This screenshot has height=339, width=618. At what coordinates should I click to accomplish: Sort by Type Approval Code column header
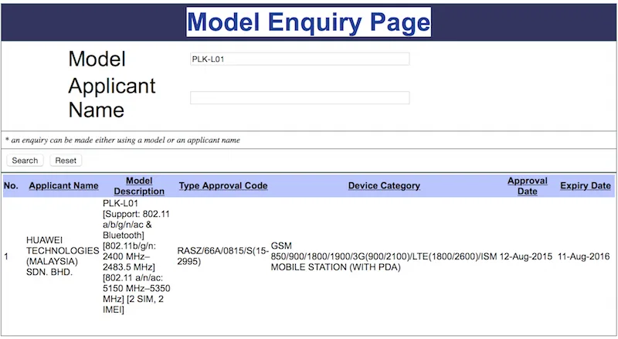[x=223, y=185]
